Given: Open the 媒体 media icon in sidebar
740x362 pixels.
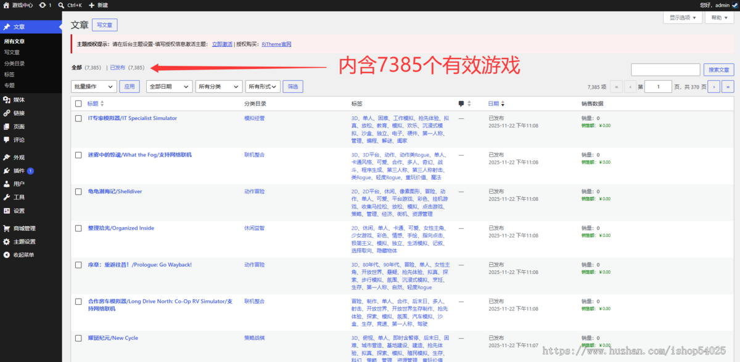Looking at the screenshot, I should (6, 100).
